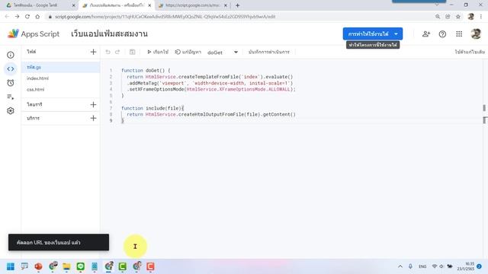Viewport: 488px width, 274px height.
Task: Select the .gs code file in list
Action: 61,67
